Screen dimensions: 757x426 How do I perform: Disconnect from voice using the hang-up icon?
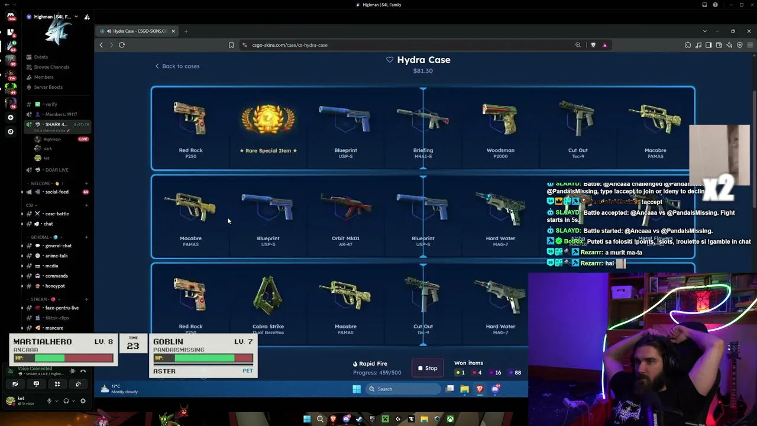click(x=83, y=371)
